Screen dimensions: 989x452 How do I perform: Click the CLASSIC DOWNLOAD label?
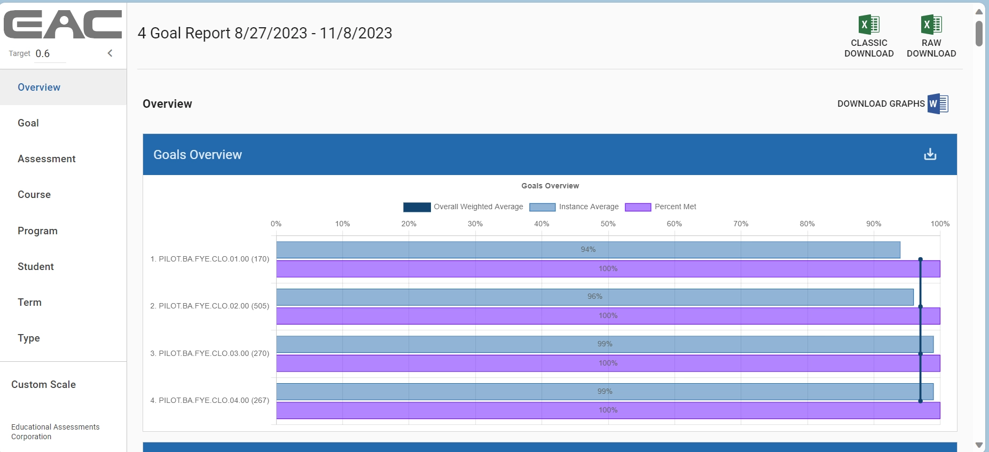tap(869, 48)
